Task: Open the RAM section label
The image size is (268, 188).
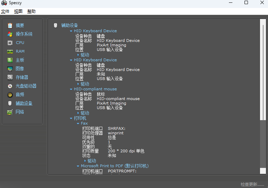Action: [x=20, y=51]
